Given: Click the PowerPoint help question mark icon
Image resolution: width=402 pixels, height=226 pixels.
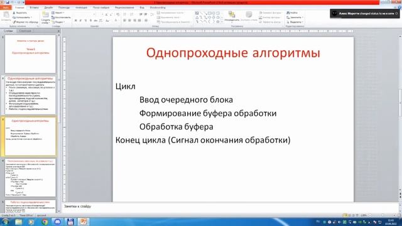Looking at the screenshot, I should [x=399, y=8].
